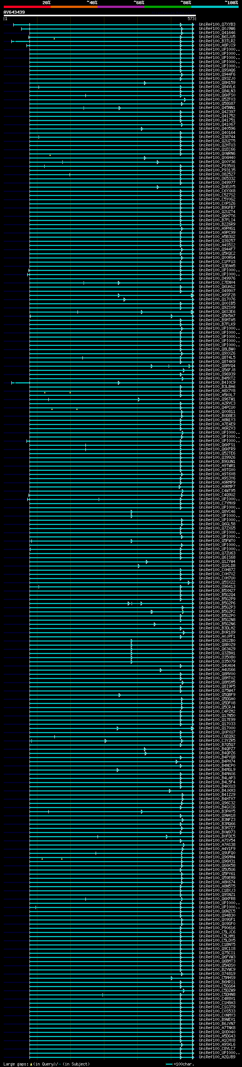Screen dimensions: 242x1067
Task: Select the UniRef100_Q45NN1 label
Action: point(217,108)
